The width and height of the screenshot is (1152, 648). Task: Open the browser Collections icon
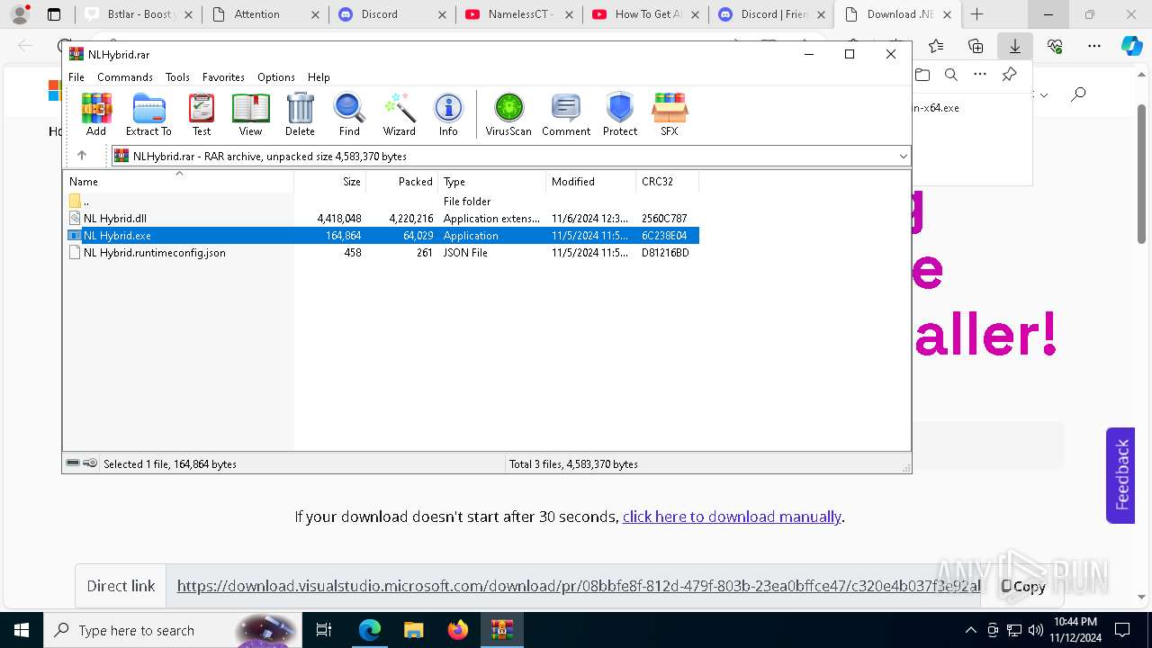[x=976, y=46]
